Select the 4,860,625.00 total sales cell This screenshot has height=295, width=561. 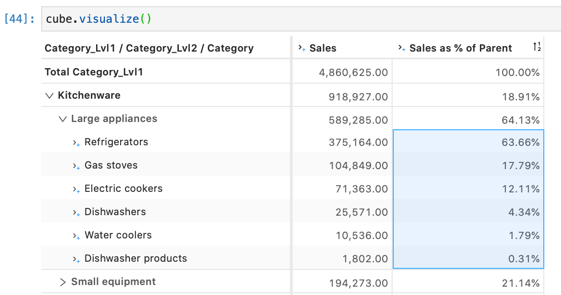353,73
